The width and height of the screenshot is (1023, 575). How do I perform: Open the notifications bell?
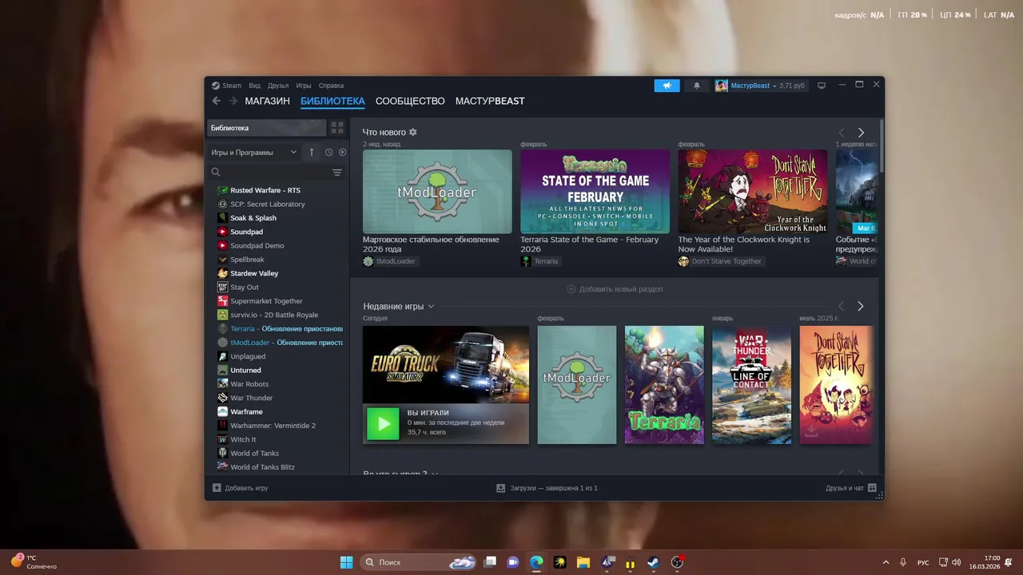click(x=697, y=85)
